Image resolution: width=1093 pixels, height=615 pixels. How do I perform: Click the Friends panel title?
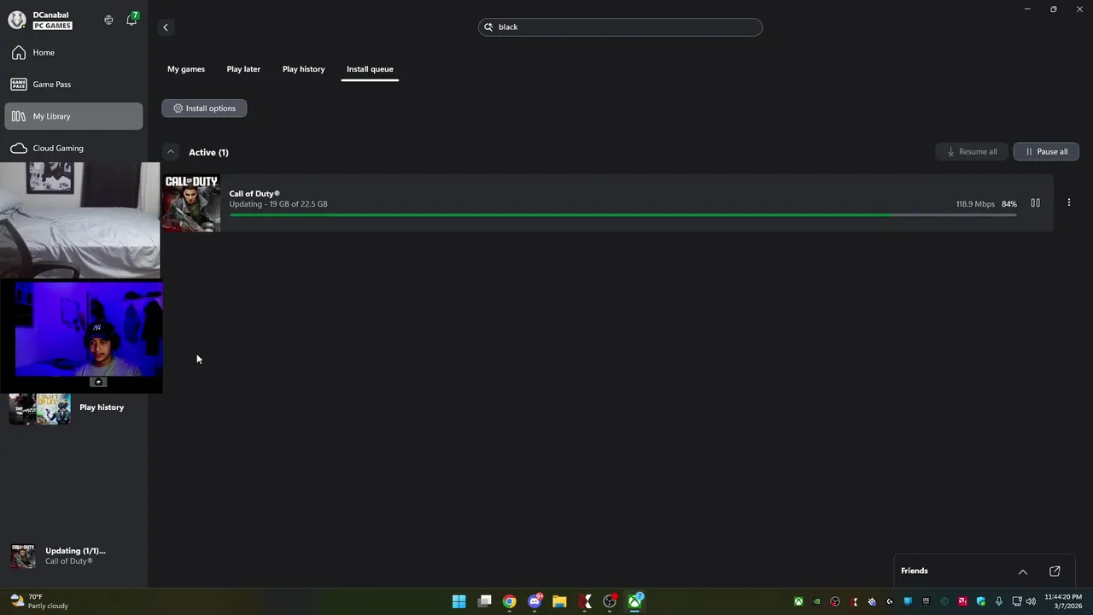click(914, 571)
